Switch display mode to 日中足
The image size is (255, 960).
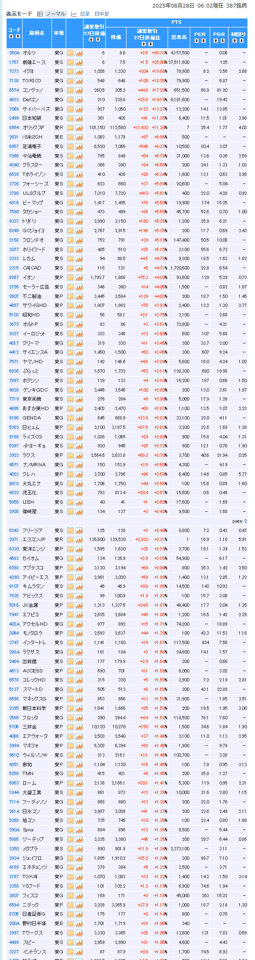[x=102, y=14]
